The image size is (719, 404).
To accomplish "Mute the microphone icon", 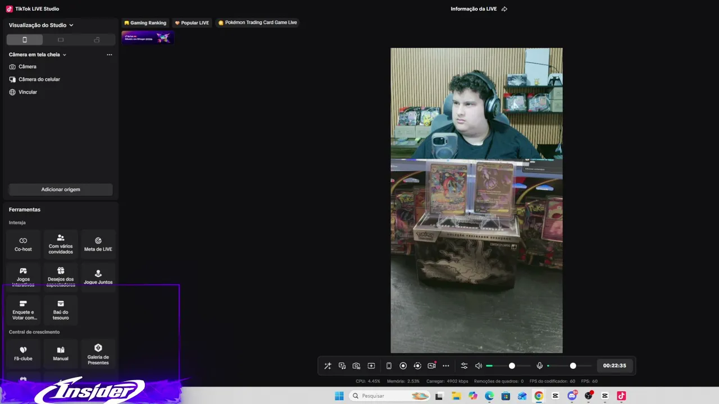I will click(x=540, y=366).
